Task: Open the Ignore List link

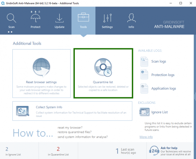Action: point(159,112)
